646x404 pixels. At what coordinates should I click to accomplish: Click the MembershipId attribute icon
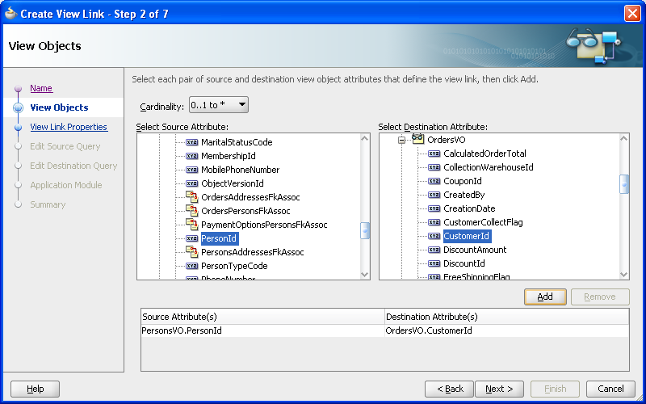191,156
